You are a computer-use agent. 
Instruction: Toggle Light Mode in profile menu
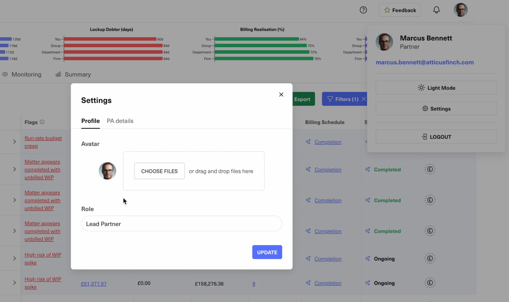(436, 88)
